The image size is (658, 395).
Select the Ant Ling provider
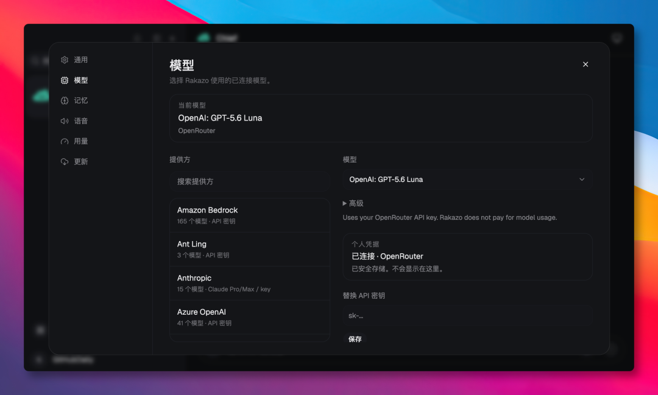coord(250,249)
